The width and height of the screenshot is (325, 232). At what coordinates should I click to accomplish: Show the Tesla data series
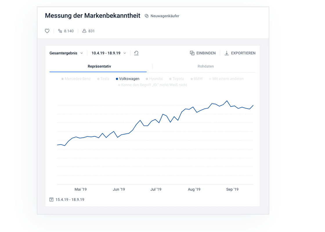coord(103,79)
